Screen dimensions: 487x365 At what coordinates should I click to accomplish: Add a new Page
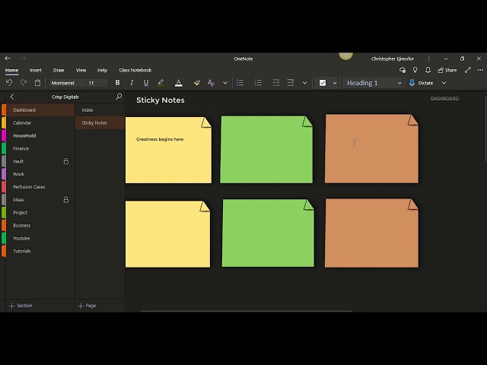[87, 306]
